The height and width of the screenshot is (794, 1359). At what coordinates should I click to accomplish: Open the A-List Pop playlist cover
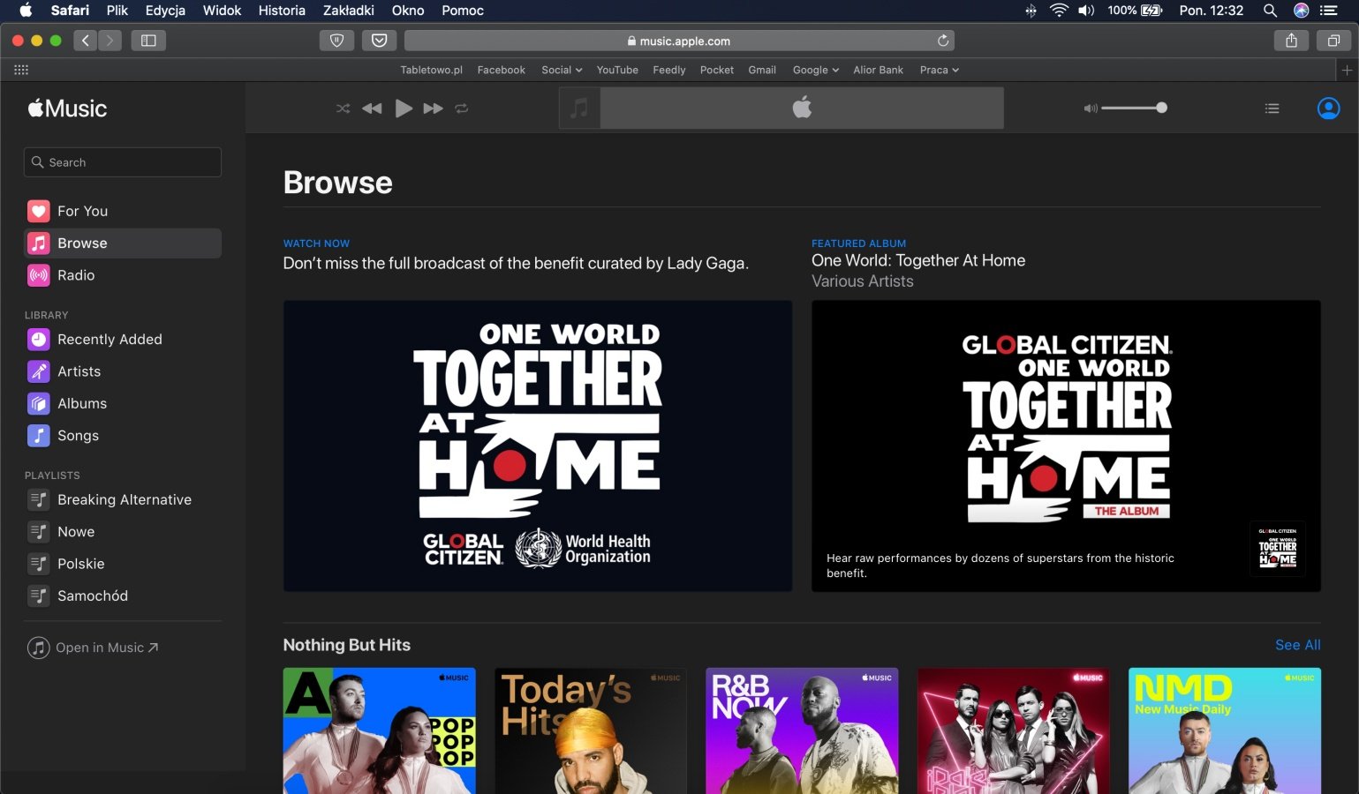[x=379, y=730]
